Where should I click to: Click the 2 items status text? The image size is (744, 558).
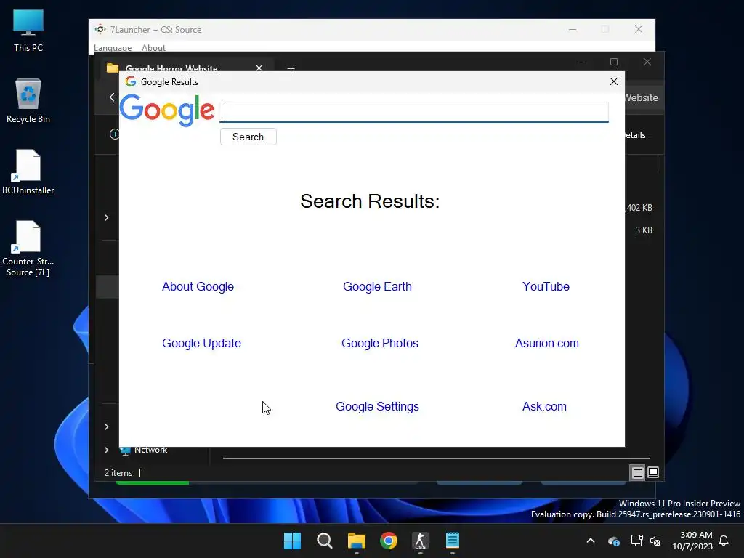(118, 472)
